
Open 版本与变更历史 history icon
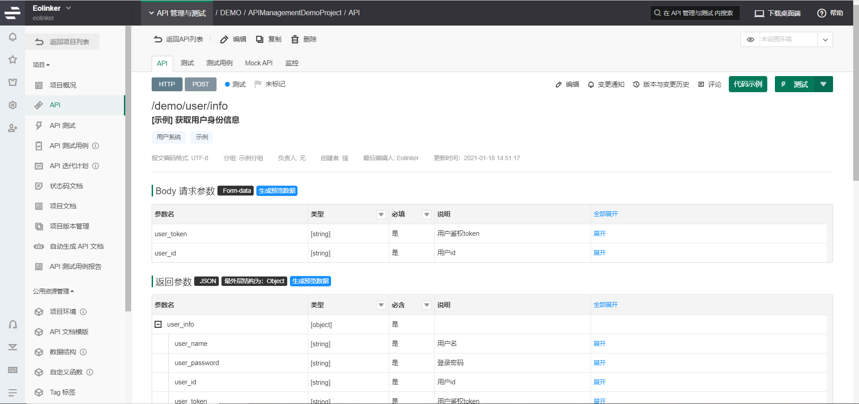click(x=636, y=85)
